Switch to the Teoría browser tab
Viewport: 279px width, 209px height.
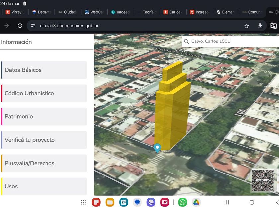tap(147, 12)
